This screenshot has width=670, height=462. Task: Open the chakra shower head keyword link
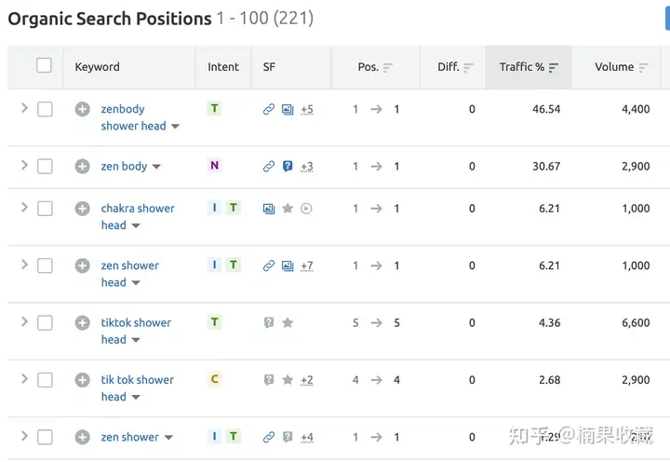click(138, 217)
